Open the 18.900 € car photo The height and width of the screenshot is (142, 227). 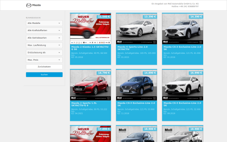(x=136, y=134)
